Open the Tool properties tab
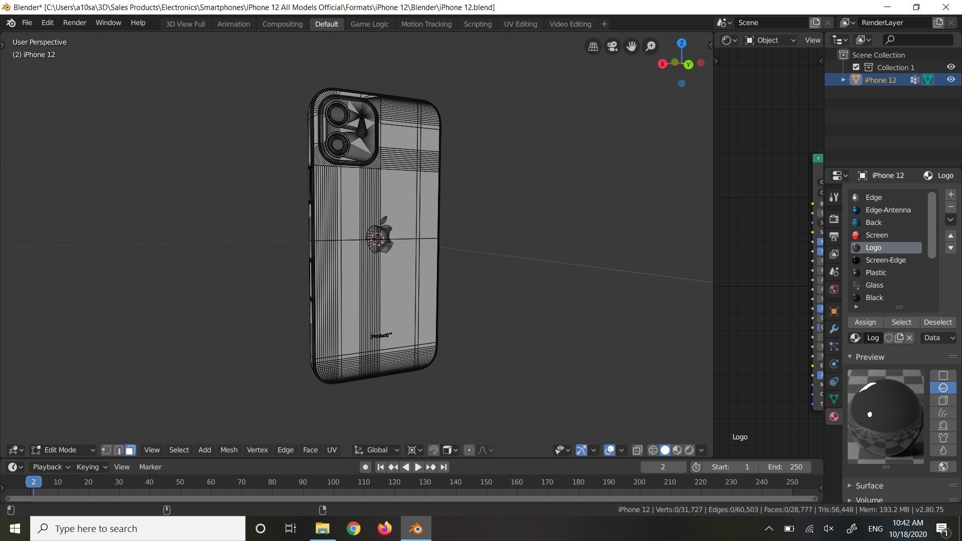Image resolution: width=962 pixels, height=541 pixels. (834, 197)
